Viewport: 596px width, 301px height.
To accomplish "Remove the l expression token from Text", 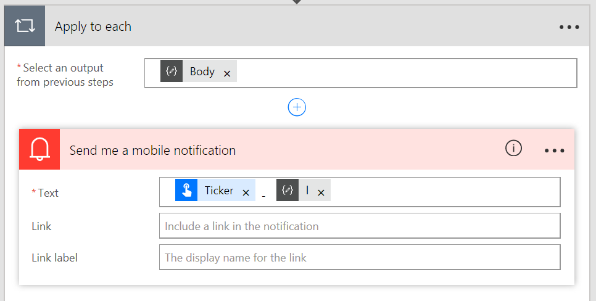I will tap(321, 192).
